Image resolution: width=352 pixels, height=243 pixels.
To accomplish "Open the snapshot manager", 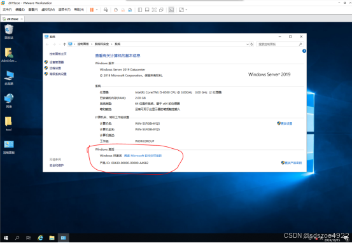I will pyautogui.click(x=130, y=10).
